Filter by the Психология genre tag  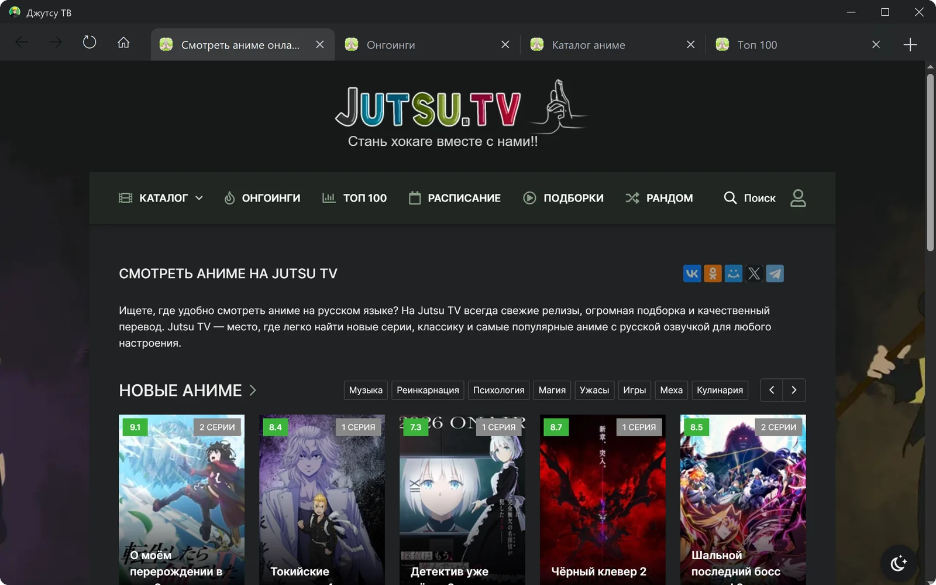click(x=498, y=390)
